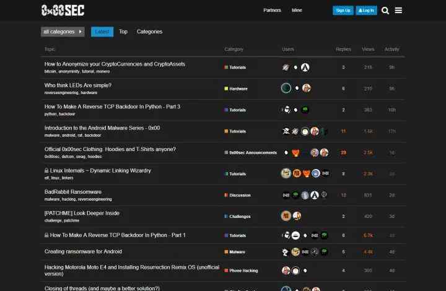Click first avatar on LEDs row
This screenshot has height=291, width=446.
pos(286,89)
